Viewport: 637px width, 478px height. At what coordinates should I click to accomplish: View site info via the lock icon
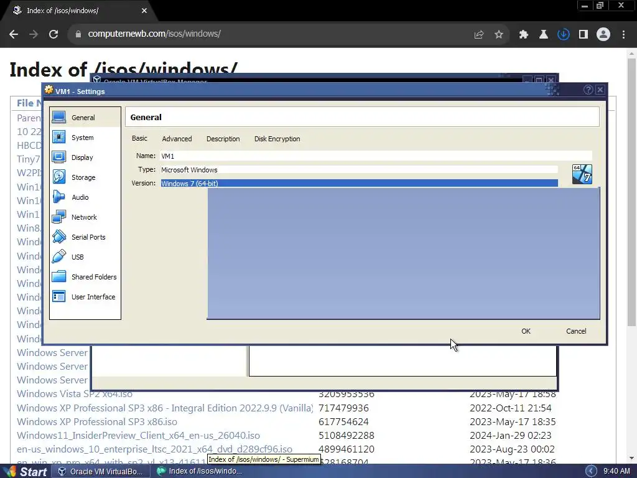point(78,34)
